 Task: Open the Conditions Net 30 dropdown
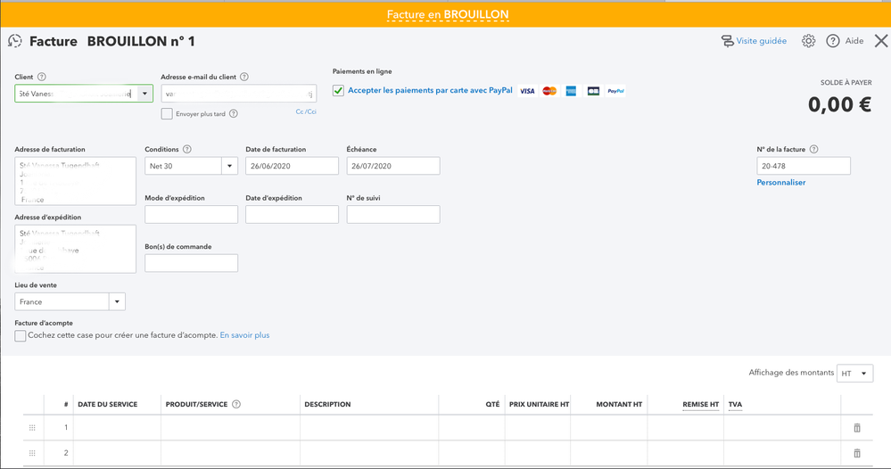pyautogui.click(x=229, y=166)
